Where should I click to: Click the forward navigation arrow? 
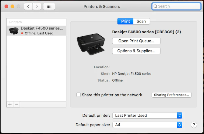(x=37, y=6)
